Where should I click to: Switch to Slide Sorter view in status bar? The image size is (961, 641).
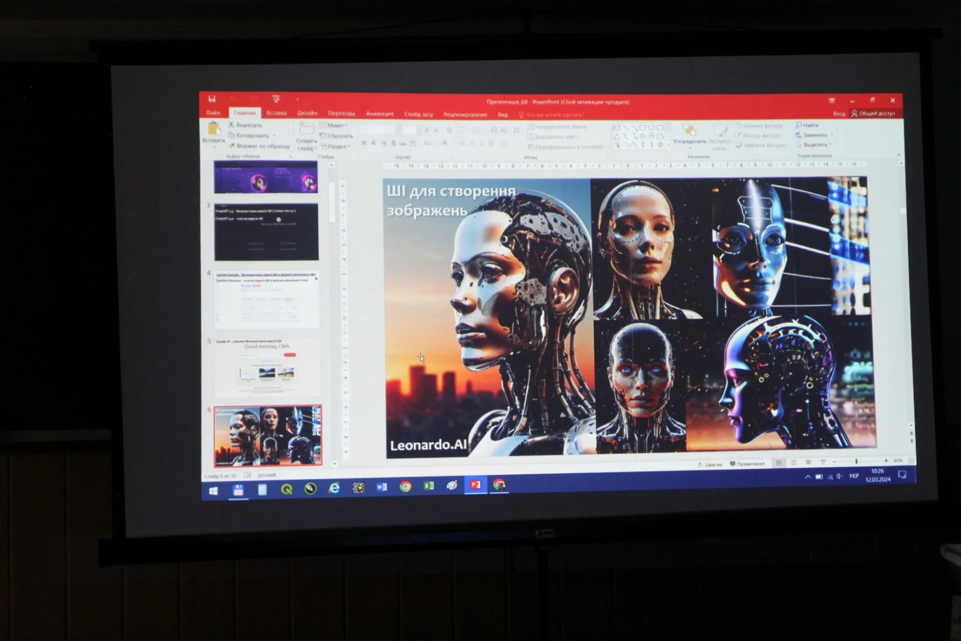(793, 463)
